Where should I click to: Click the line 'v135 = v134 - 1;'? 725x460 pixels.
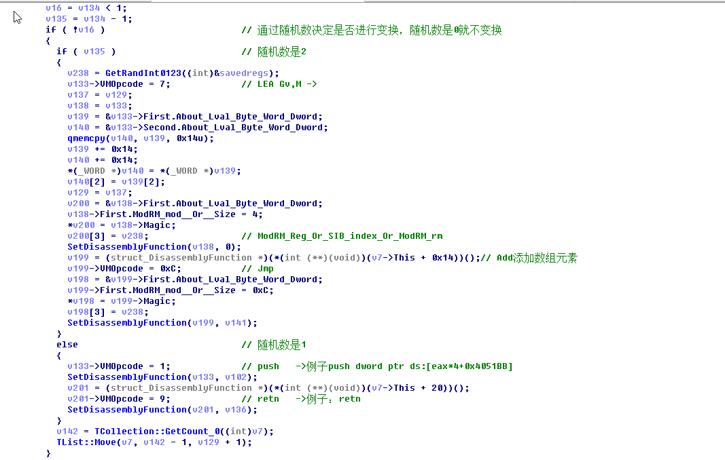(89, 19)
